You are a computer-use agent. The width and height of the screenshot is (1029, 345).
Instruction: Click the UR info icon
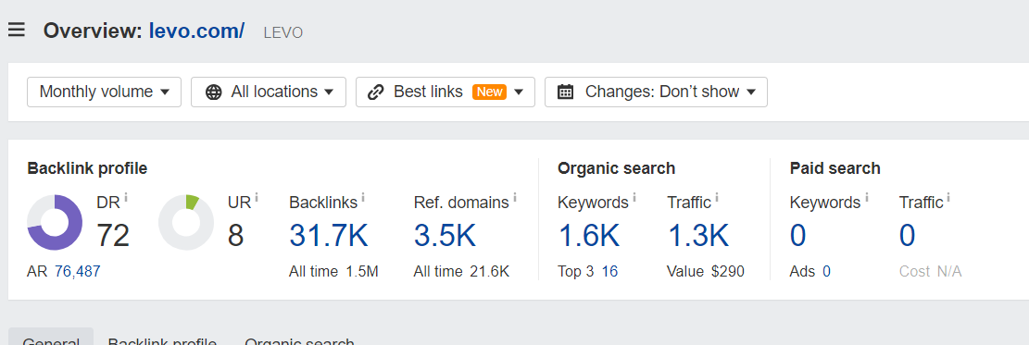click(x=257, y=195)
